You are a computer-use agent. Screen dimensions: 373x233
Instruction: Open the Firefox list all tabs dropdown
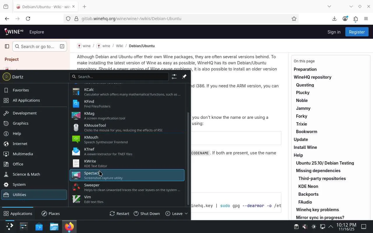point(329,6)
